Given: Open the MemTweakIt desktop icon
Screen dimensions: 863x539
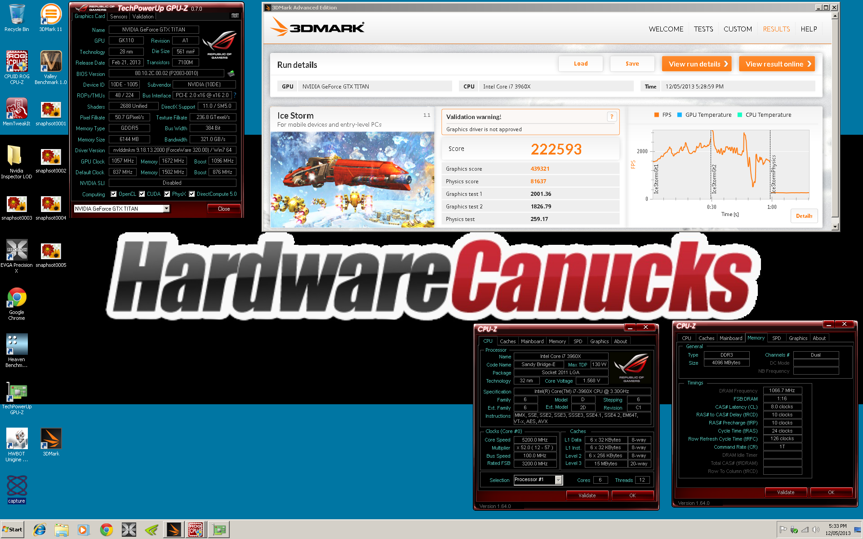Looking at the screenshot, I should coord(17,112).
